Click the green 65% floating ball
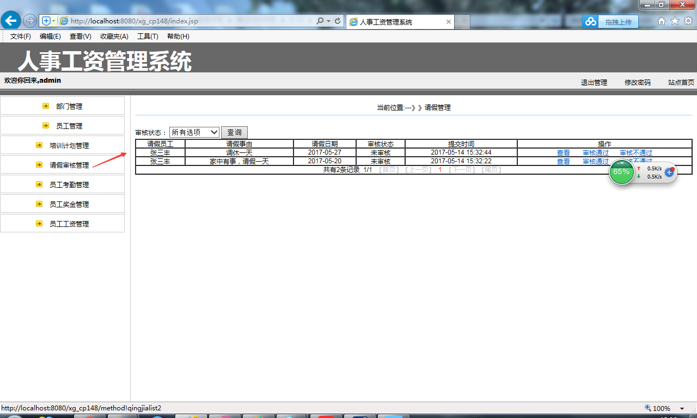 pos(621,172)
